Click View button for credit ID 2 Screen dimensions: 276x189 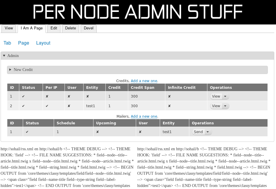point(216,106)
